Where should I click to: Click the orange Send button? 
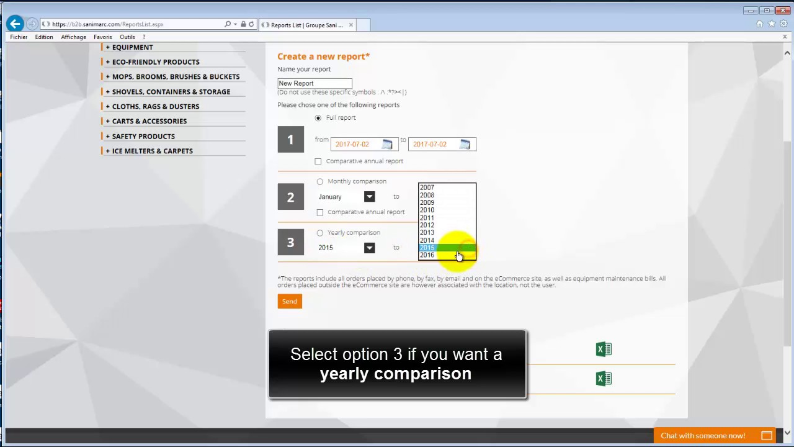tap(290, 301)
